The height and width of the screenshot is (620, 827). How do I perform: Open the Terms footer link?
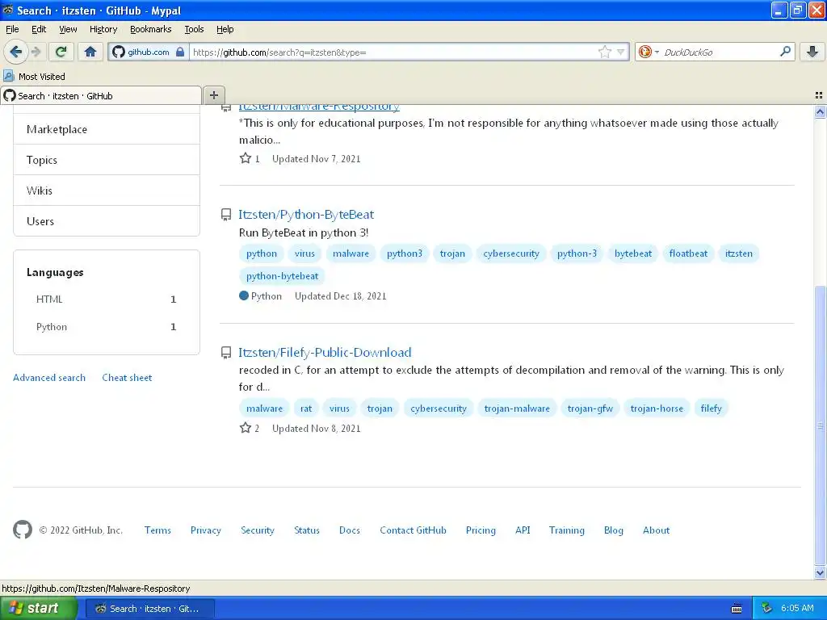[x=157, y=530]
